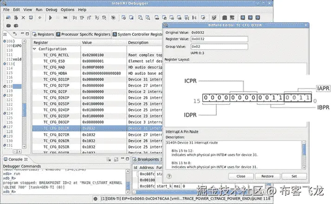Click the round target icon in the toolbar

pos(113,18)
